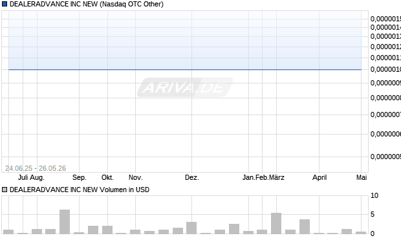Click the 'Jan.' month axis label
Viewport: 401px width, 240px height.
point(248,177)
